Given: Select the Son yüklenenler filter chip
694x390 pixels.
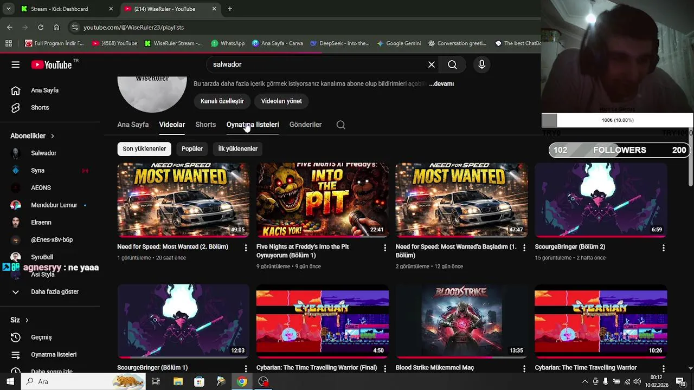Looking at the screenshot, I should pyautogui.click(x=144, y=148).
